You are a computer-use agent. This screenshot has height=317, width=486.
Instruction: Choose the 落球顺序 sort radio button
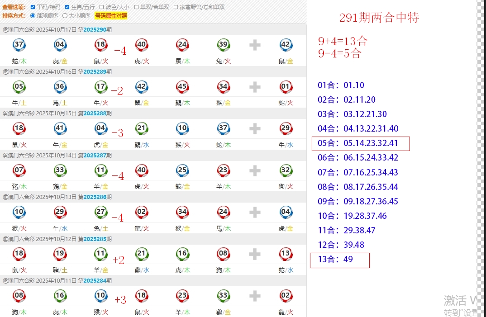tap(33, 16)
